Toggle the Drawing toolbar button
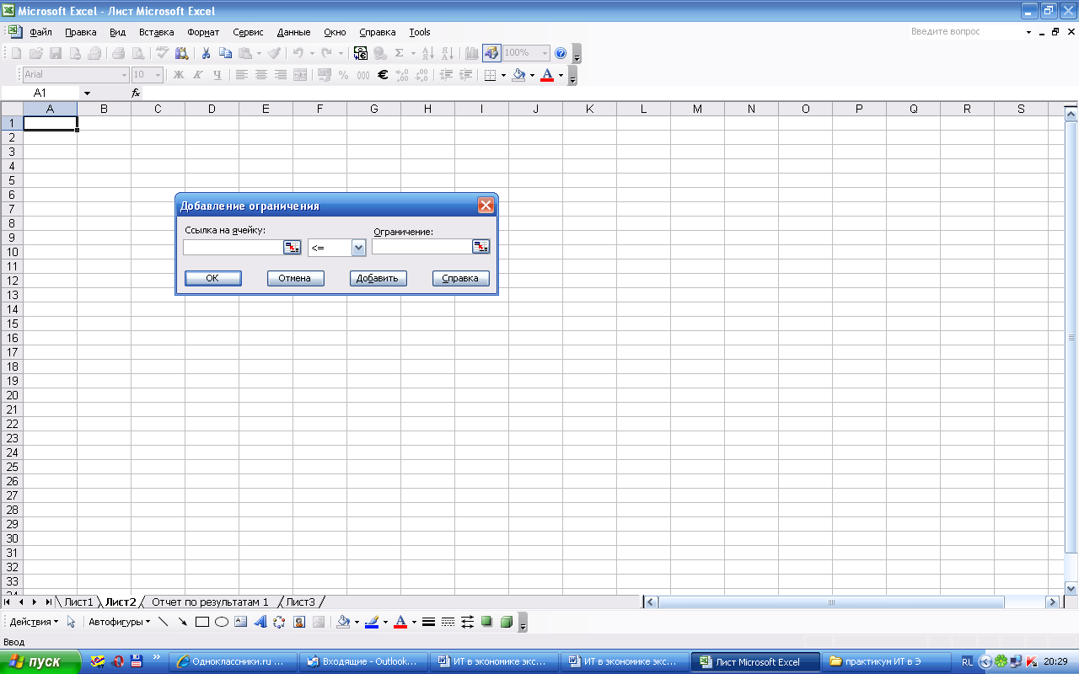The height and width of the screenshot is (674, 1079). pos(491,53)
